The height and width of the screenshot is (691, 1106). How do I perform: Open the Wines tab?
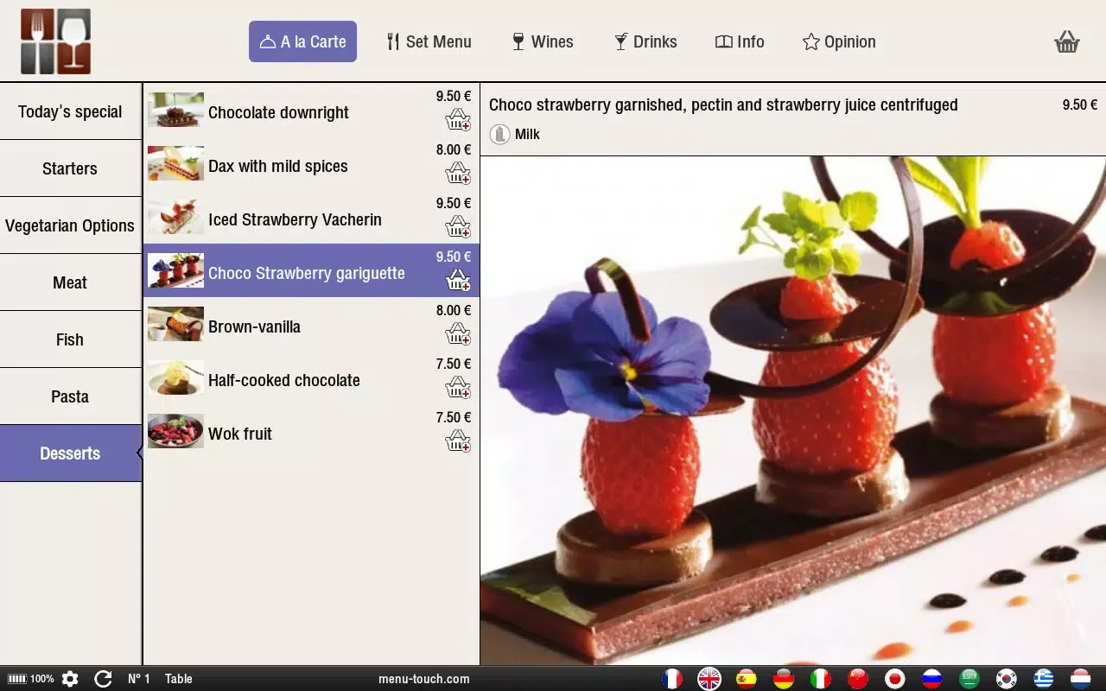pyautogui.click(x=543, y=41)
